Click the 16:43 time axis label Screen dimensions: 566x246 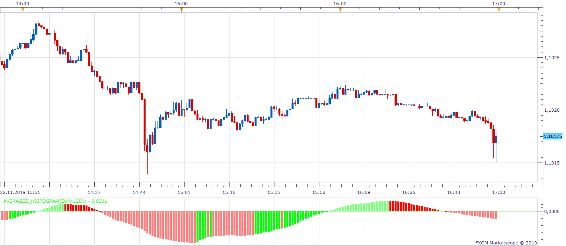pos(454,192)
